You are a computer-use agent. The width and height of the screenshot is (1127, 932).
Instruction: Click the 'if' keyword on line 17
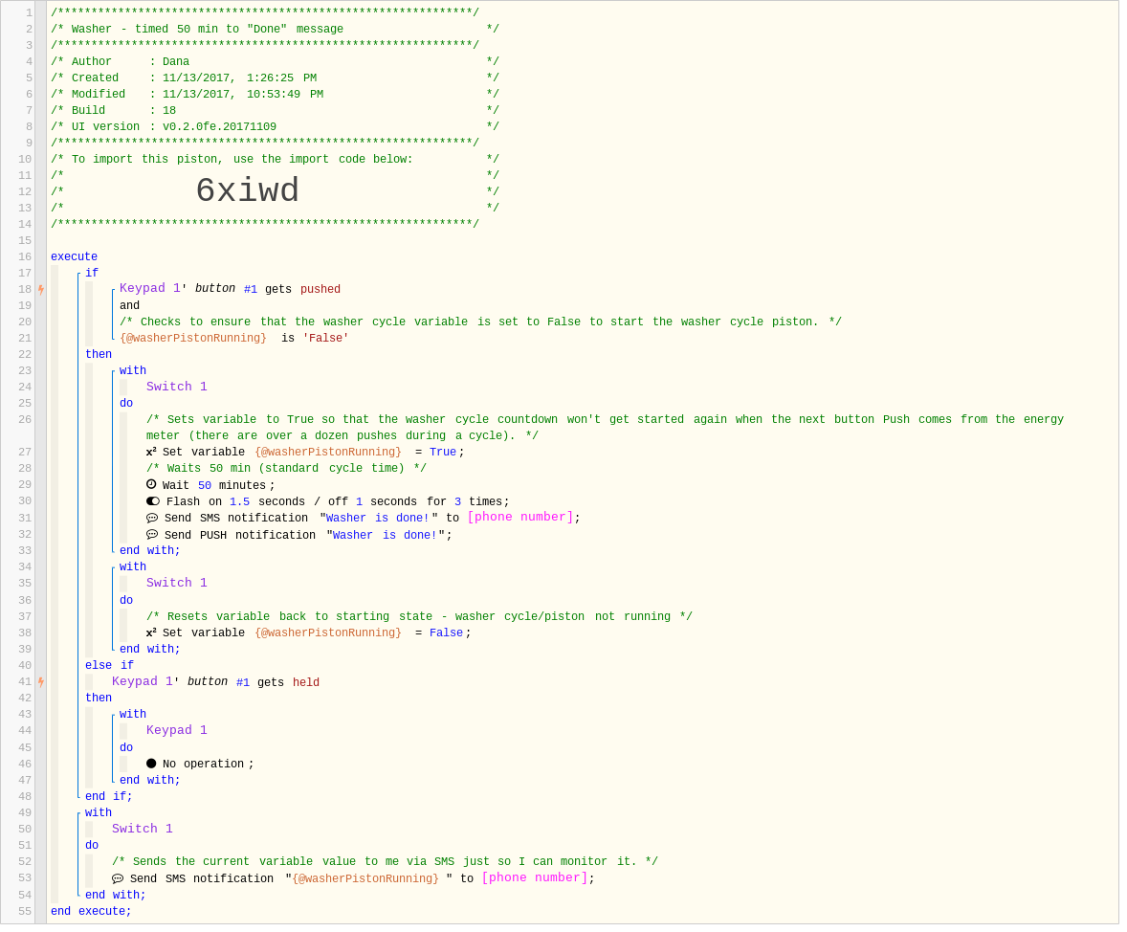(x=92, y=274)
